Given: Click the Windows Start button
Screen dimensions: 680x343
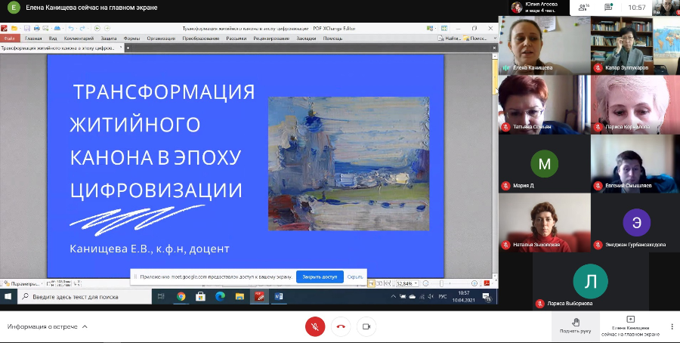Looking at the screenshot, I should (x=7, y=297).
